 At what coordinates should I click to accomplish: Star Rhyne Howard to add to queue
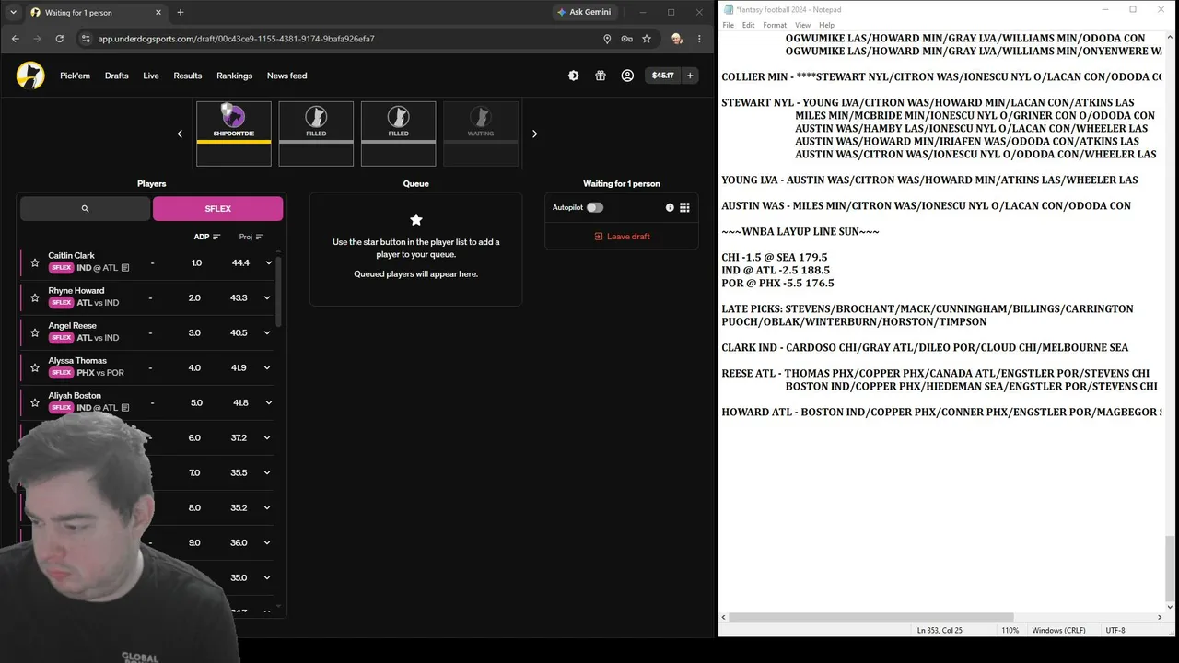tap(35, 297)
